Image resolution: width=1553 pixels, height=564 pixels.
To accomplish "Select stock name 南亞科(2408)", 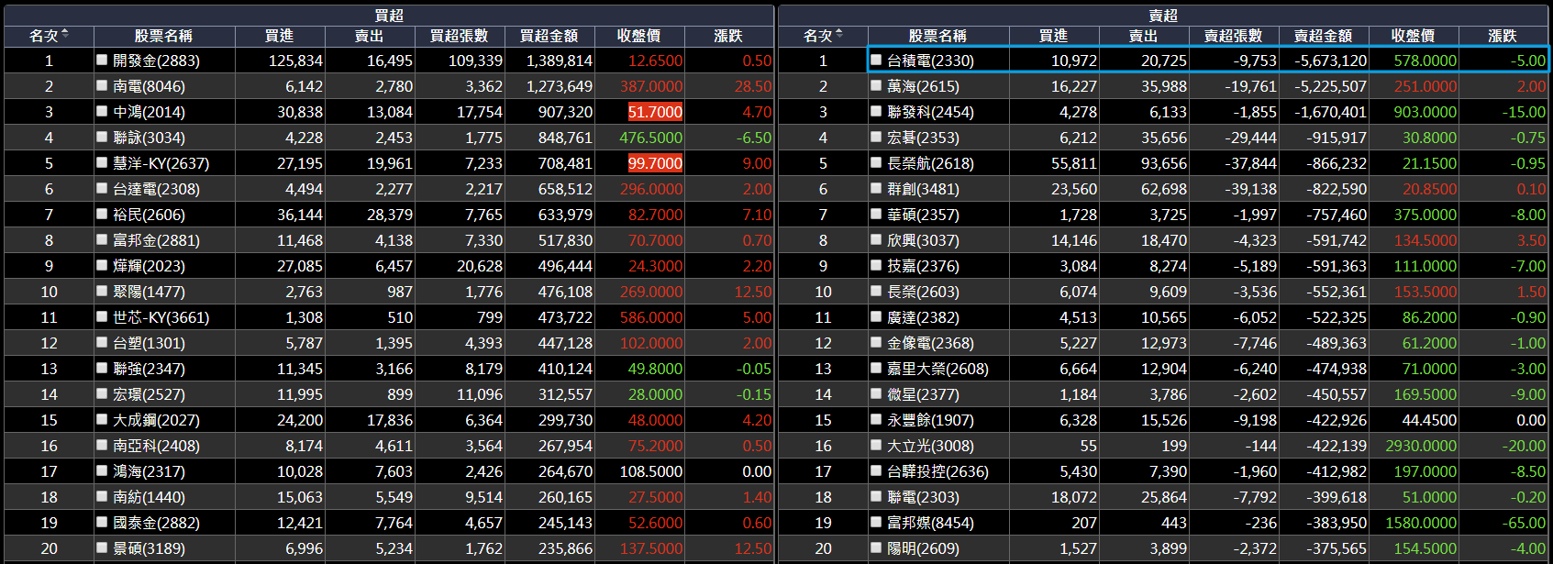I will coord(156,446).
